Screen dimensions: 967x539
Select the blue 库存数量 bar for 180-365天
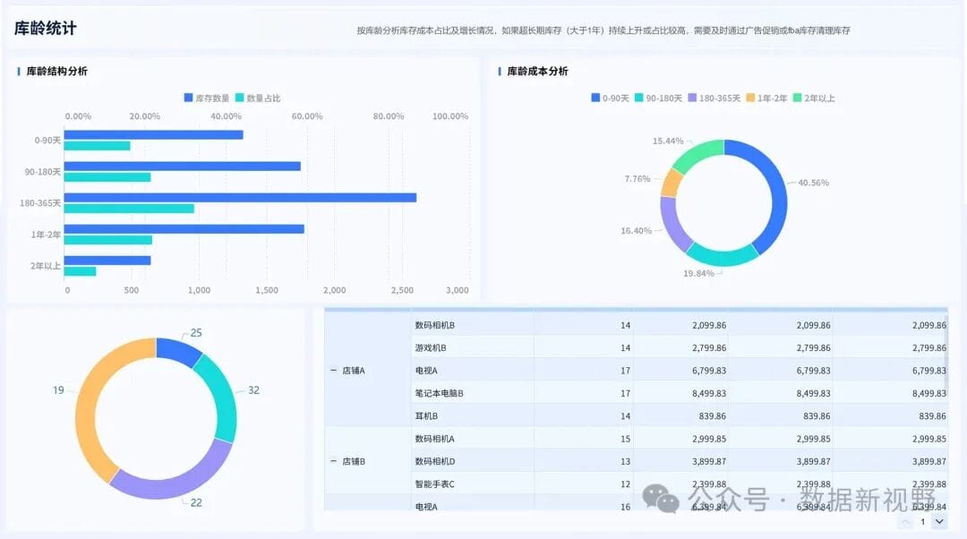[x=240, y=197]
